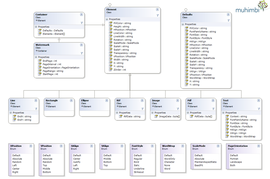Viewport: 270px width, 179px height.
Task: Collapse the FontStyle enum chevron
Action: coord(152,146)
